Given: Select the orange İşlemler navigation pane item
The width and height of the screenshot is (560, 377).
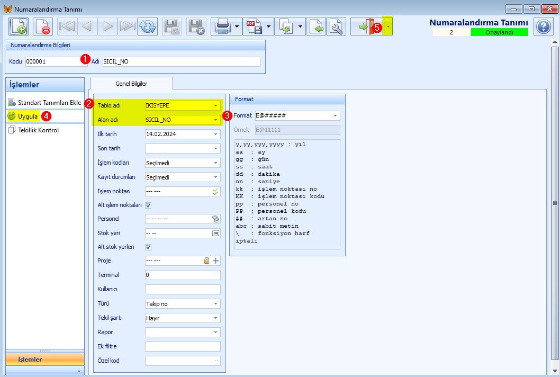Looking at the screenshot, I should coord(45,360).
